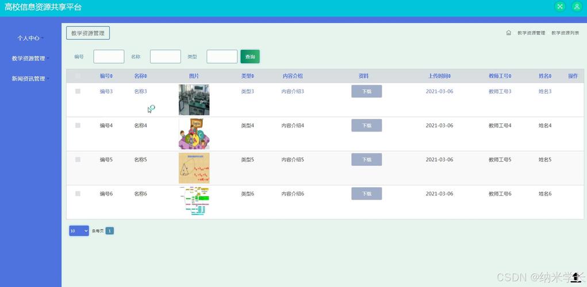
Task: Click the 名称4 cell
Action: pyautogui.click(x=141, y=126)
